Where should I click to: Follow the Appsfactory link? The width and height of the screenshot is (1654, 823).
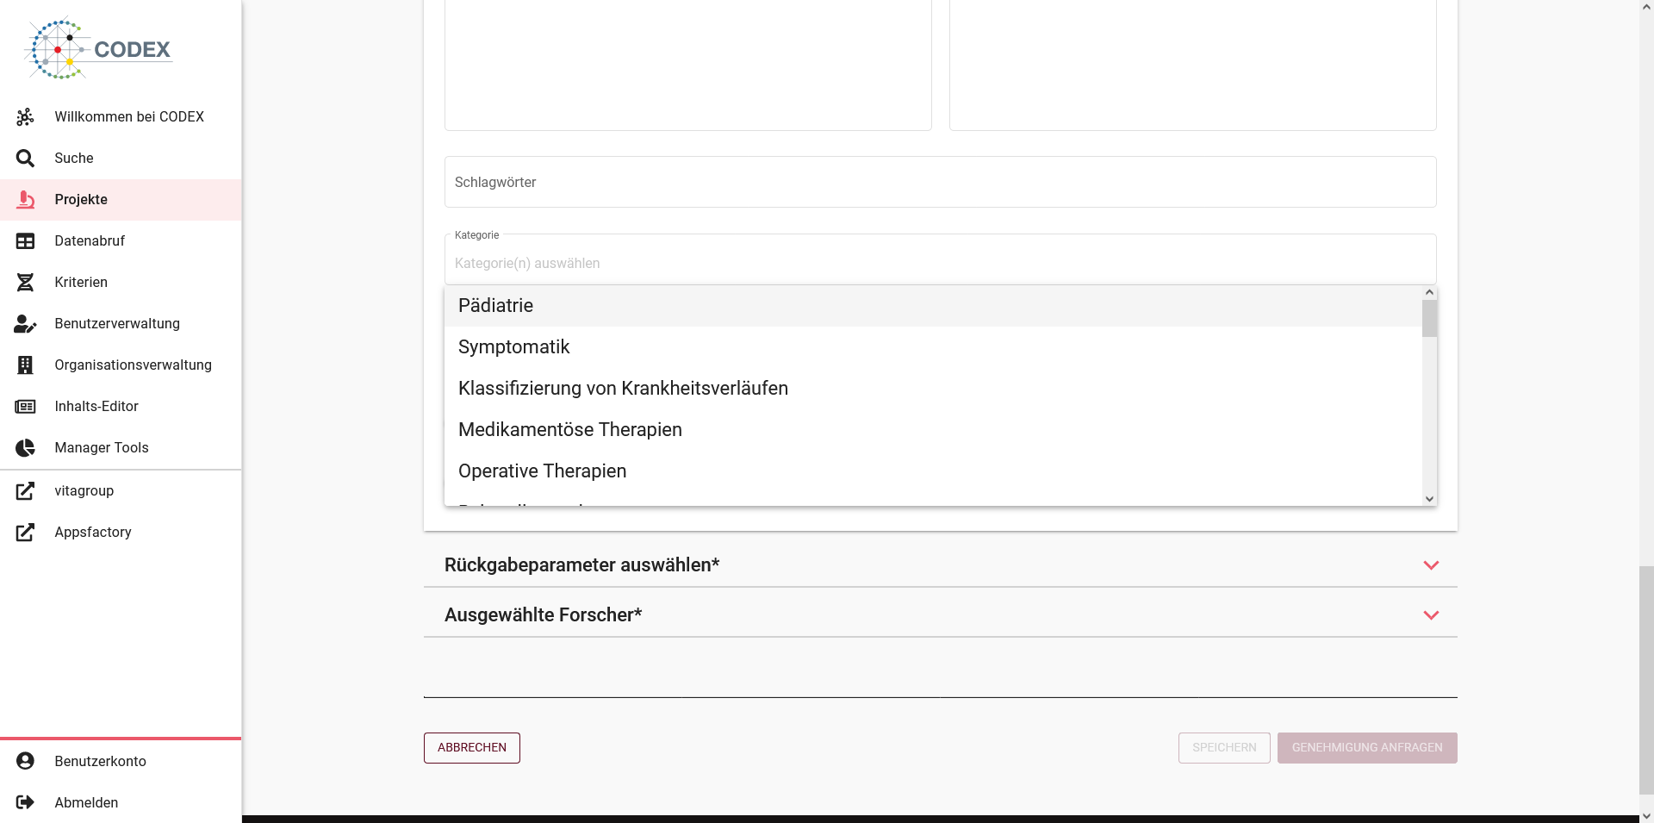(121, 532)
